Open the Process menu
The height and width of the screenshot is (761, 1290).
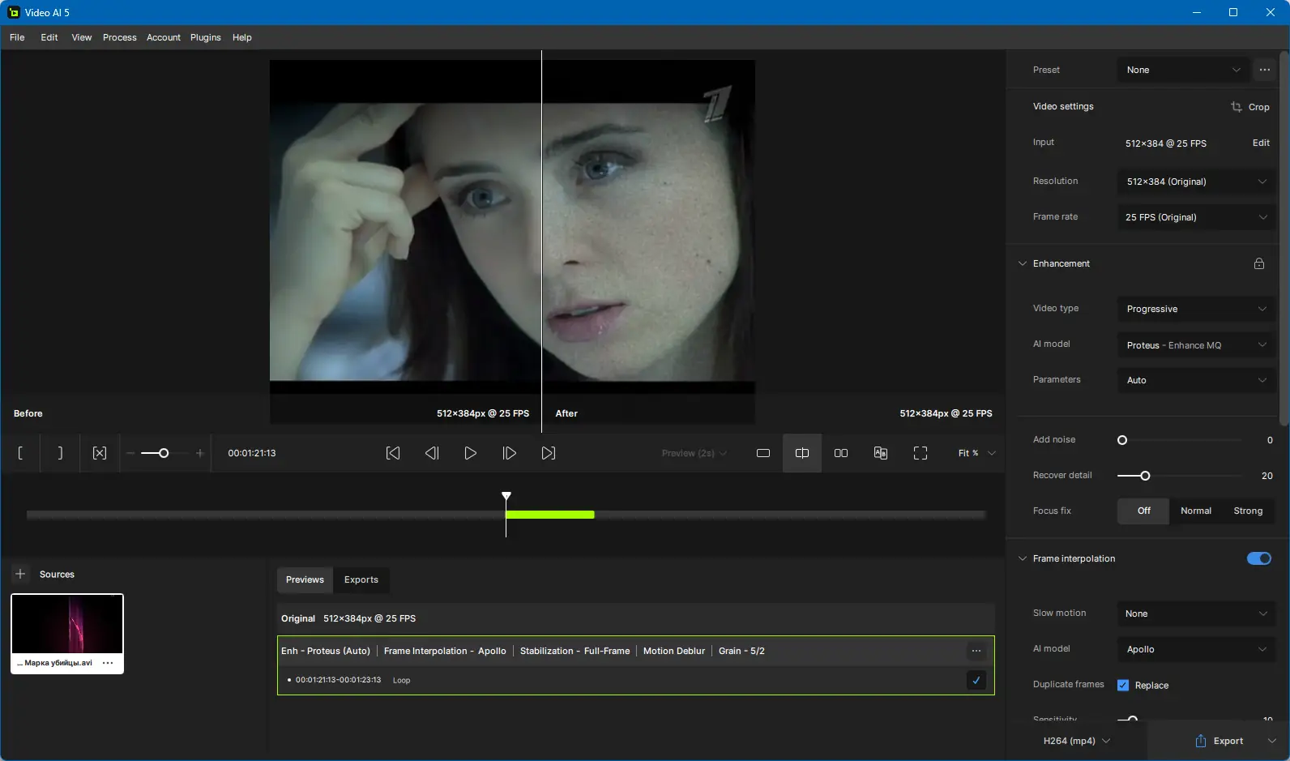tap(119, 37)
